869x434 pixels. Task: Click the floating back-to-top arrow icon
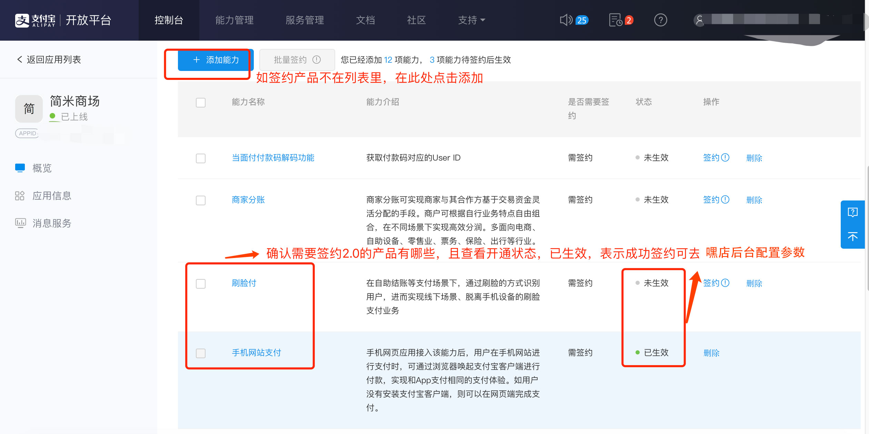click(x=852, y=237)
